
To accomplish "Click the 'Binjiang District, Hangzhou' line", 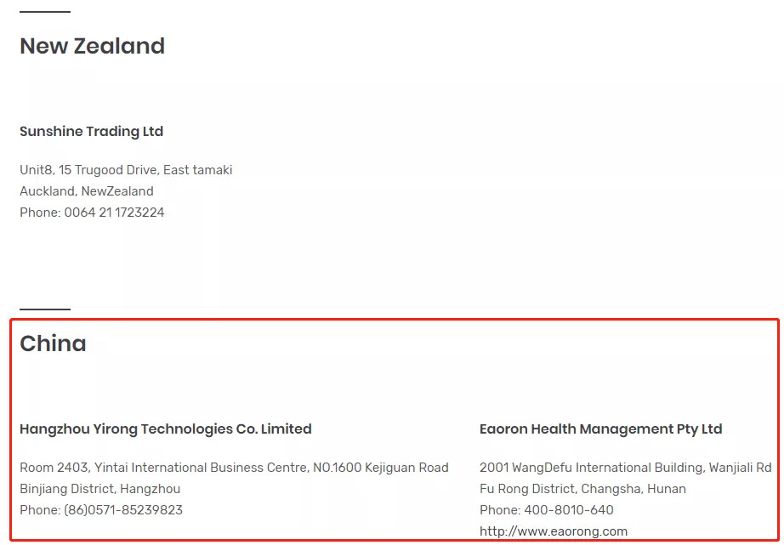I will pyautogui.click(x=100, y=489).
